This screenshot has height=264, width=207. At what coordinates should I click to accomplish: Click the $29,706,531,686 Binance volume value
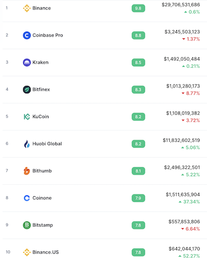point(181,5)
